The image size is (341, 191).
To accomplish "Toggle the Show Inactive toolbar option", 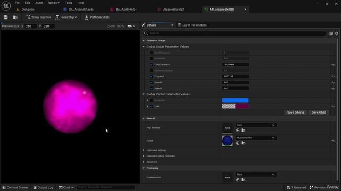I will coord(38,17).
